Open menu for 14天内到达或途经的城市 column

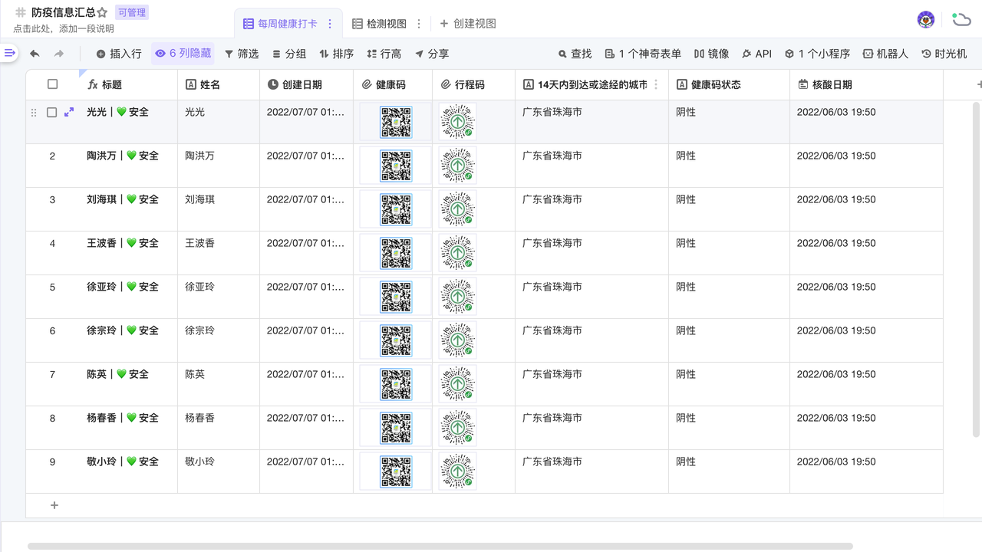656,84
